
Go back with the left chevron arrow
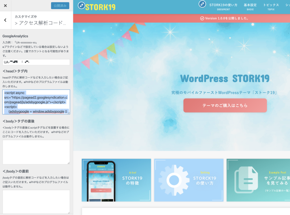(5, 20)
